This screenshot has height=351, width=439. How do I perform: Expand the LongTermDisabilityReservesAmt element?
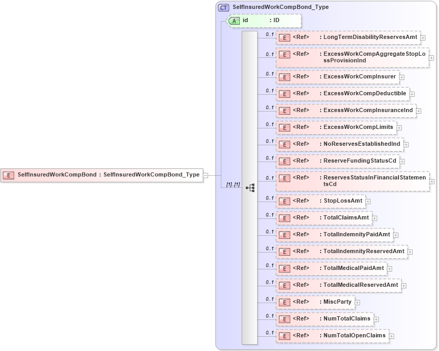coord(423,37)
